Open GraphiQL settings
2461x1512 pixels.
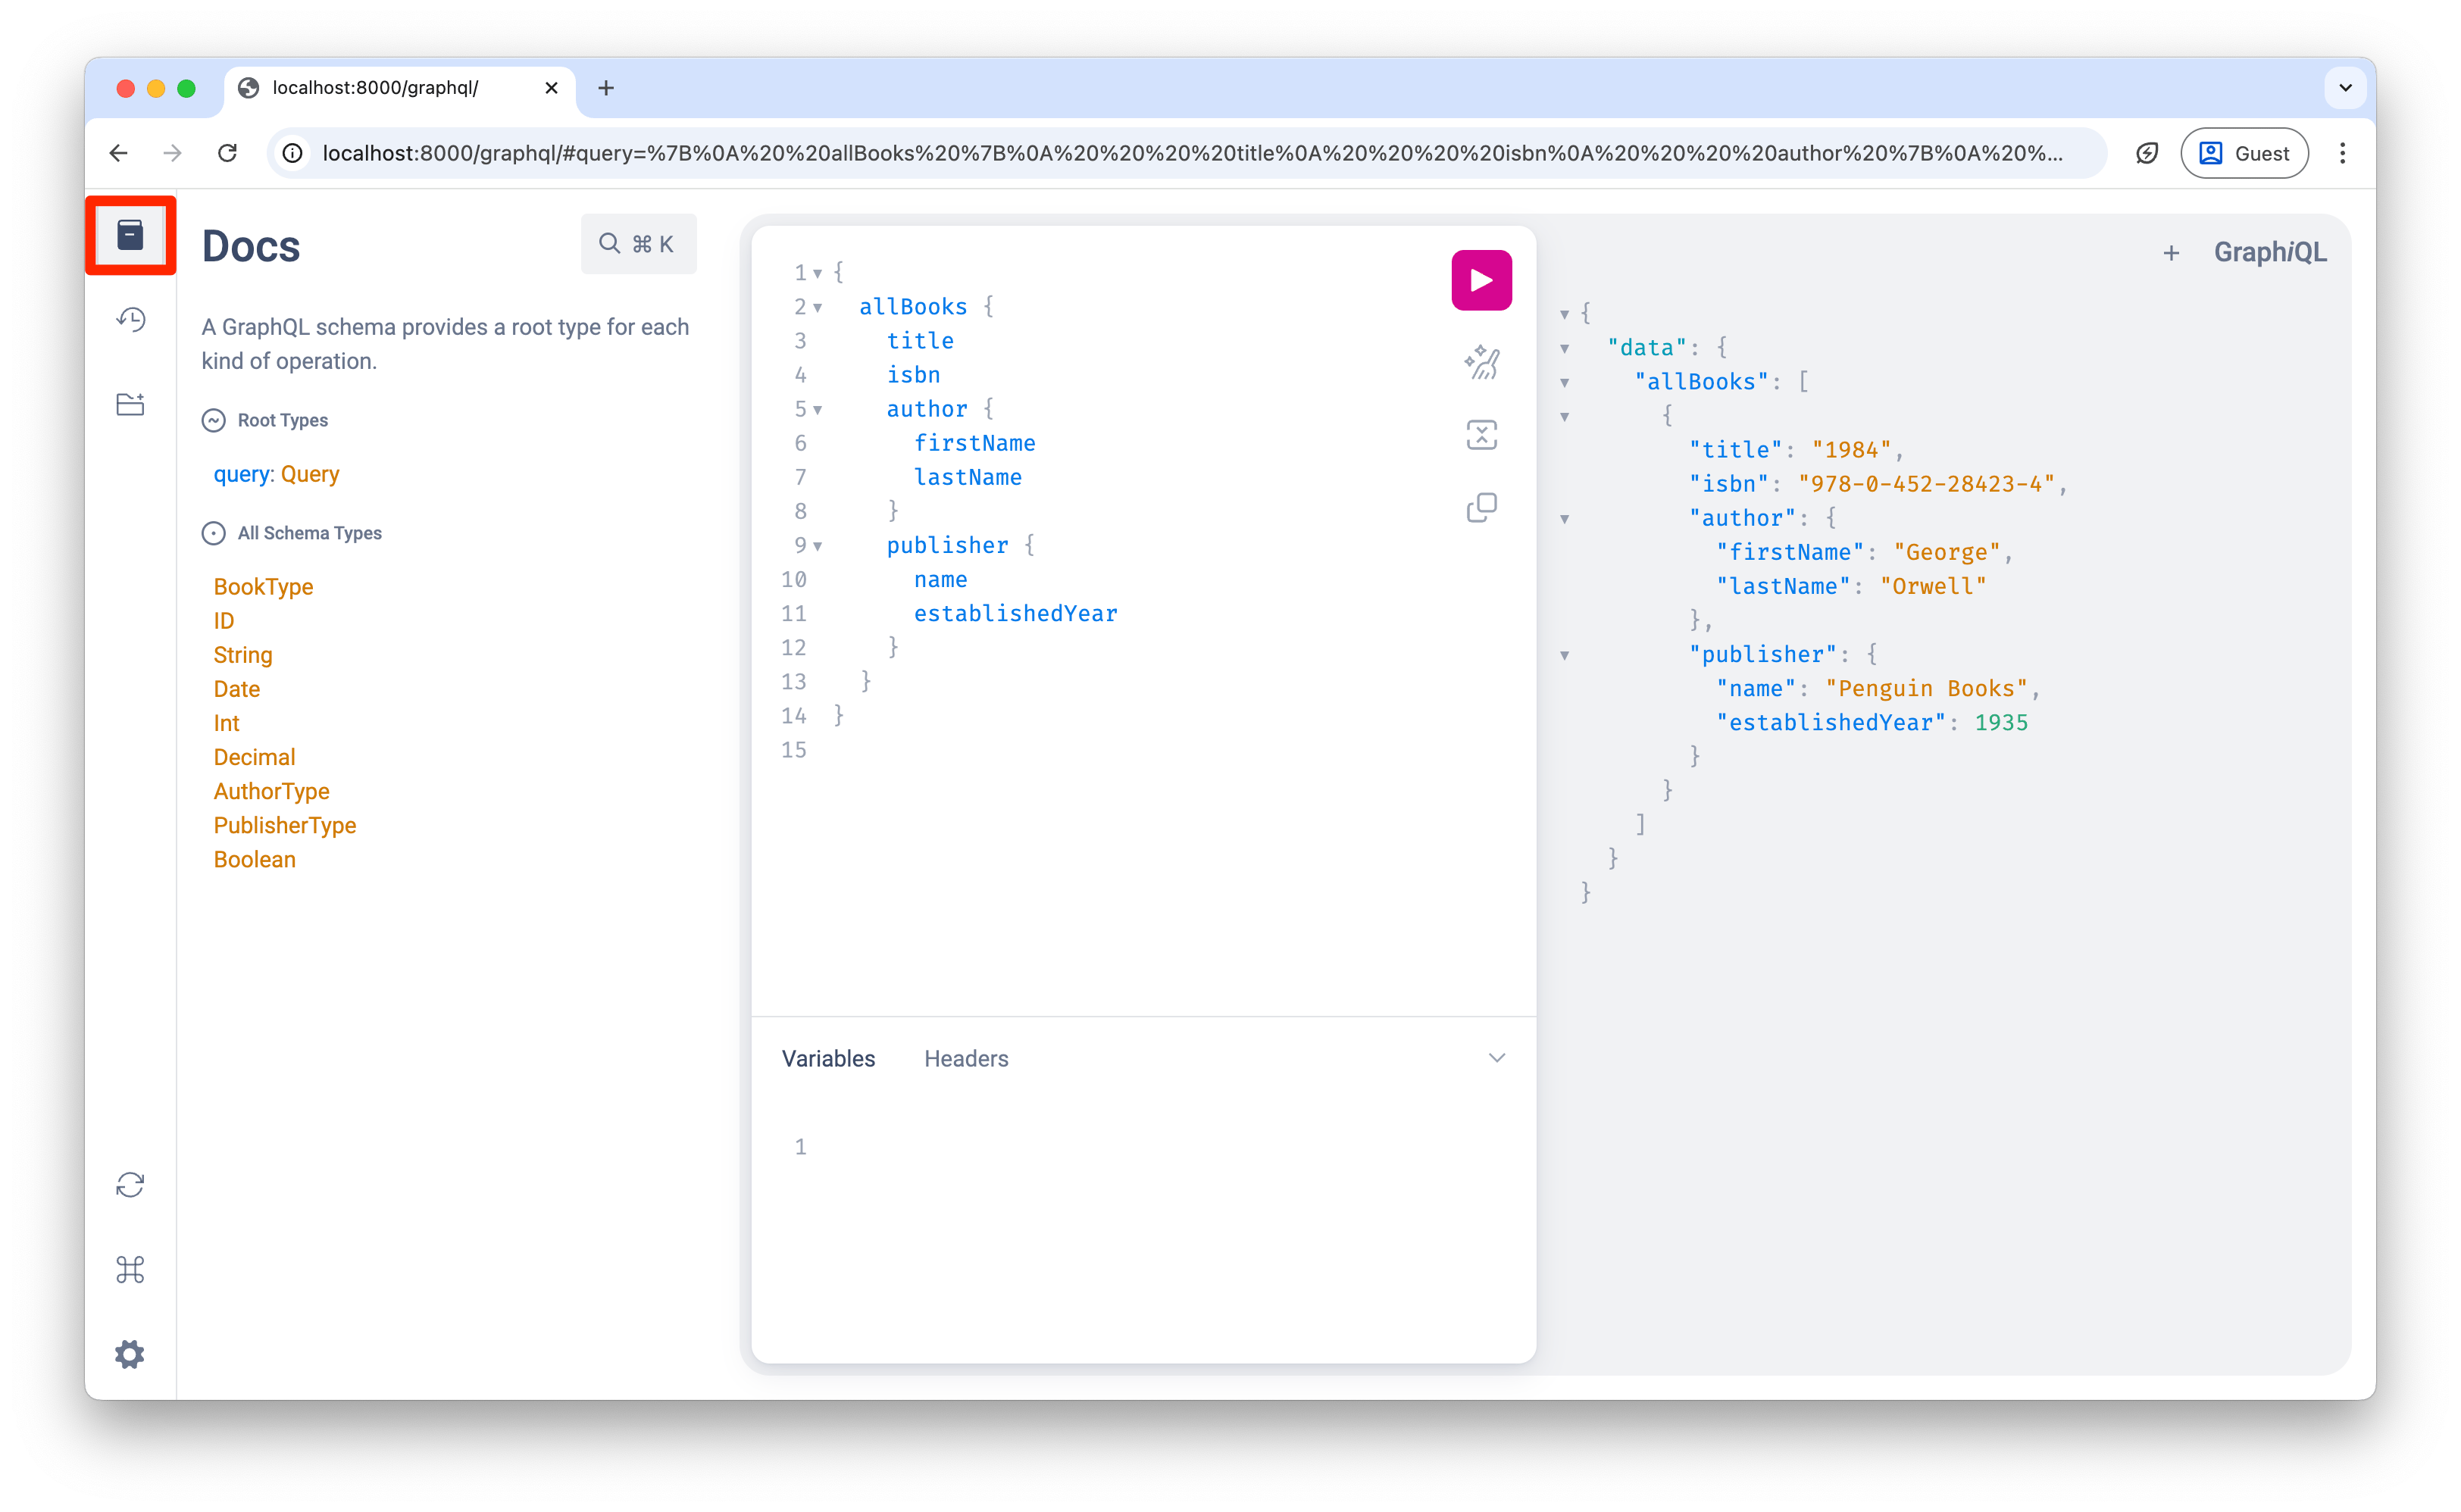tap(130, 1354)
